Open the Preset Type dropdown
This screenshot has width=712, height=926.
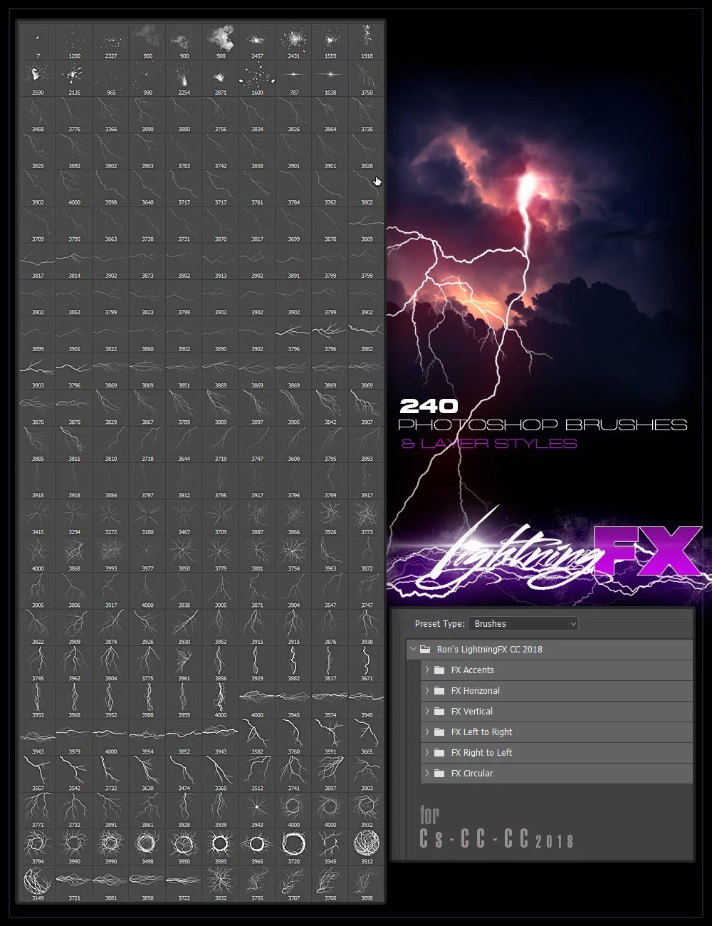[523, 624]
